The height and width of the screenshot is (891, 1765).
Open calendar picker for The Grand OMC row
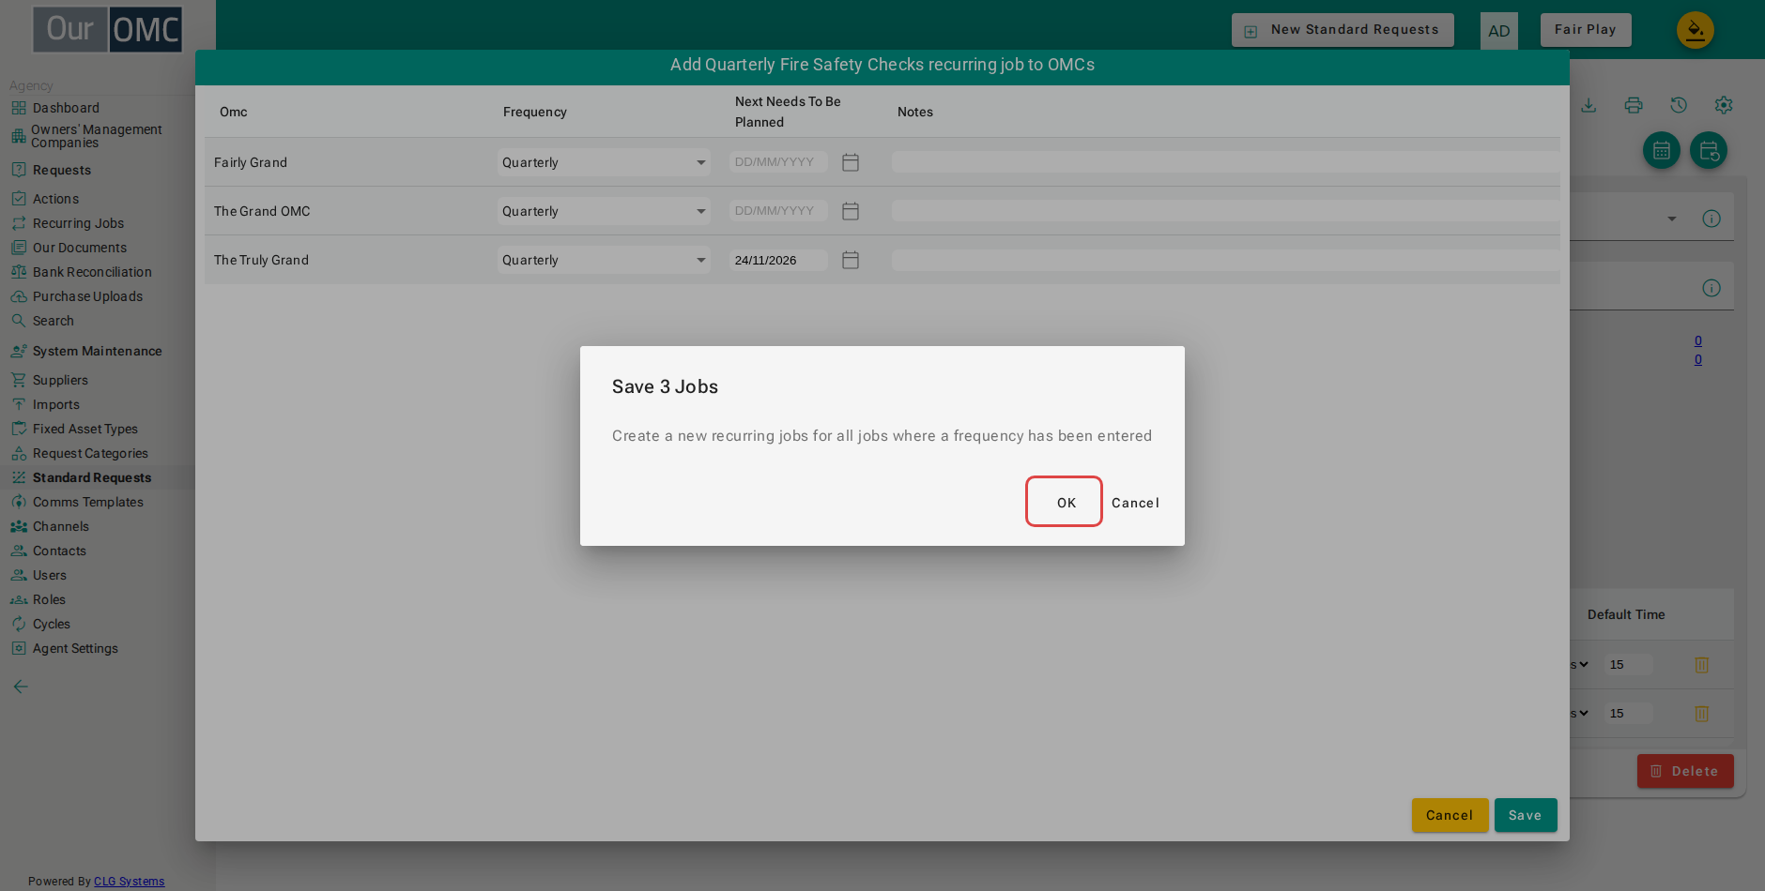[851, 211]
